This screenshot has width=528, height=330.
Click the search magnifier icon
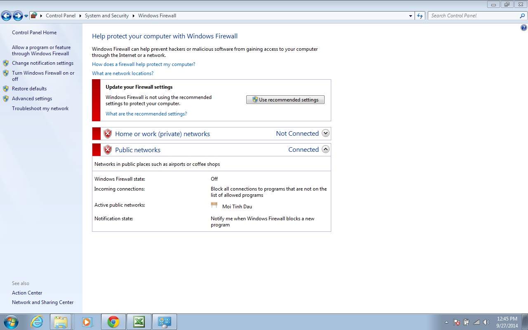522,16
